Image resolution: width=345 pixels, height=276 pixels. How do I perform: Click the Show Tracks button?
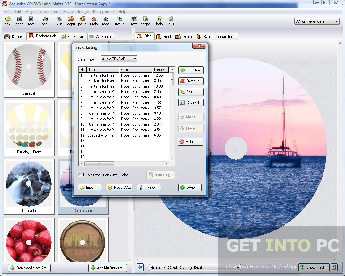(314, 267)
